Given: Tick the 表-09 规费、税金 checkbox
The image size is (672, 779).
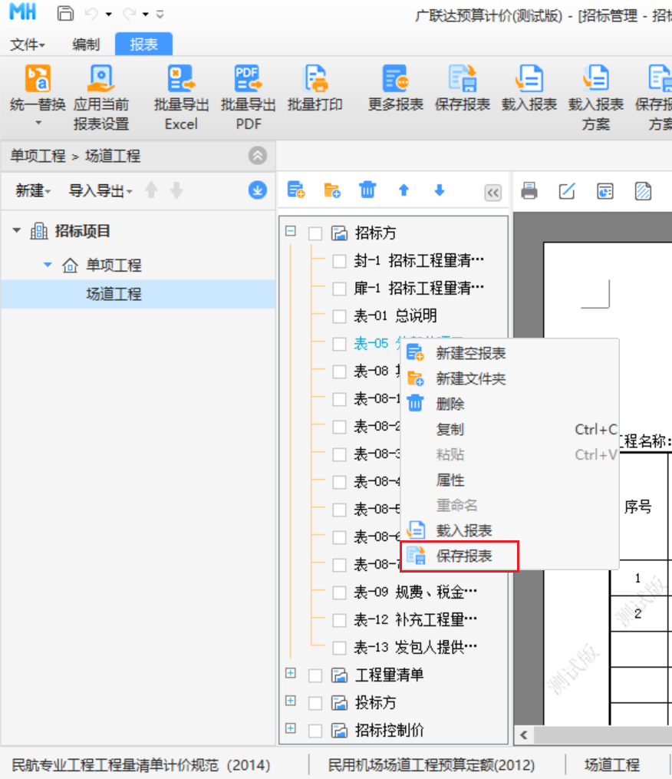Looking at the screenshot, I should 339,593.
